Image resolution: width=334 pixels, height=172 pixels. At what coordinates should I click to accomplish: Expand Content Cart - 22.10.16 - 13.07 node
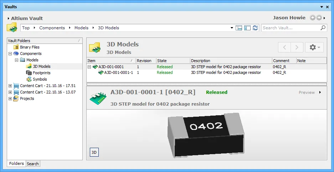pos(10,92)
